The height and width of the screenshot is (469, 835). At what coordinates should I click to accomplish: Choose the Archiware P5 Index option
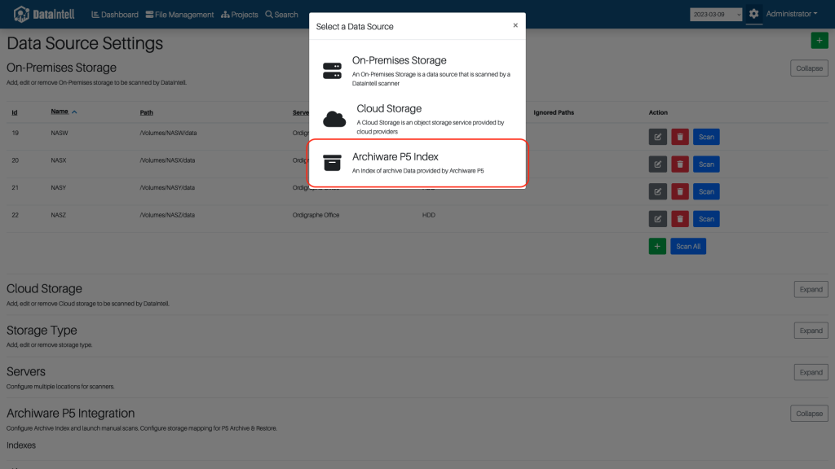click(417, 163)
